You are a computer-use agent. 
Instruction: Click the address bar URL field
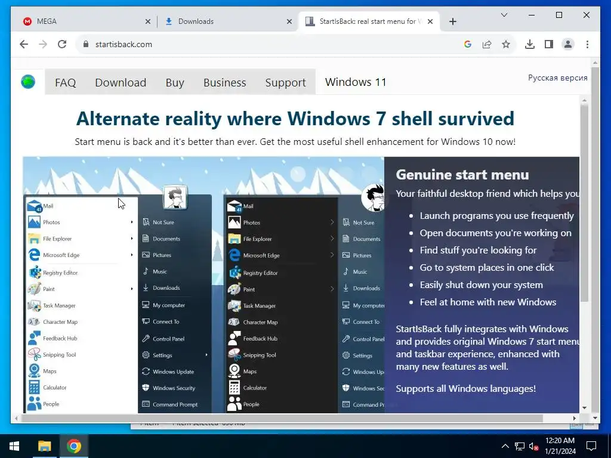(x=269, y=44)
